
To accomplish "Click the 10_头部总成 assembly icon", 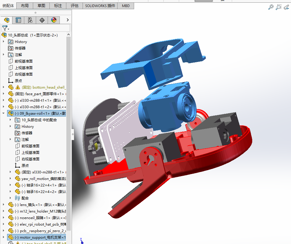I will [x=4, y=35].
